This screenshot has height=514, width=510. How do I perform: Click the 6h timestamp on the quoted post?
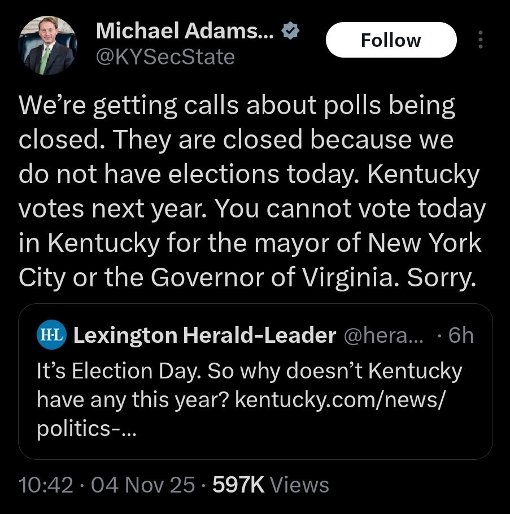(460, 336)
